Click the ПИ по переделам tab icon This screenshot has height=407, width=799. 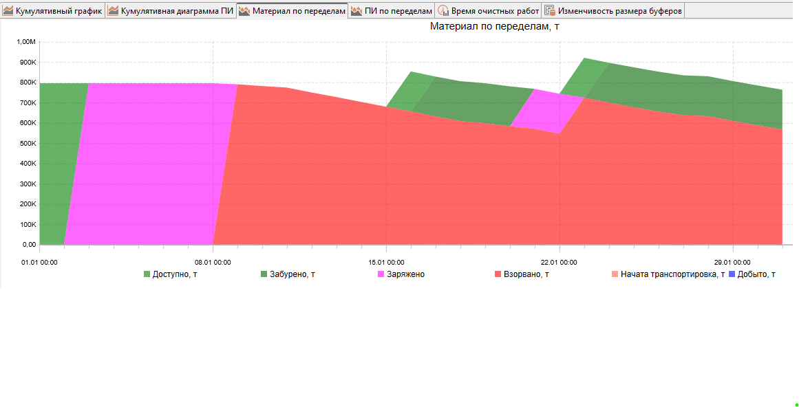click(356, 10)
